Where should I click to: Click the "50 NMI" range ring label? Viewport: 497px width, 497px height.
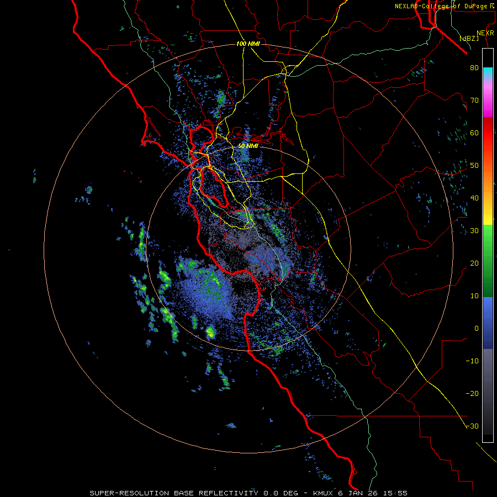[248, 146]
